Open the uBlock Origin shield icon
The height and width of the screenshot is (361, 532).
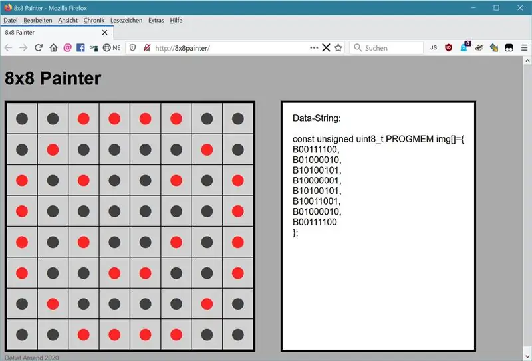pyautogui.click(x=448, y=47)
